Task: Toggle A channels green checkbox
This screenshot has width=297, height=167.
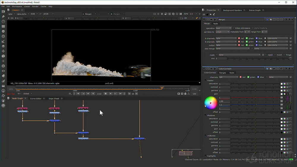Action: coord(247,38)
